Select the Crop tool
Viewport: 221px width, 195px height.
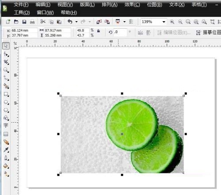point(6,62)
